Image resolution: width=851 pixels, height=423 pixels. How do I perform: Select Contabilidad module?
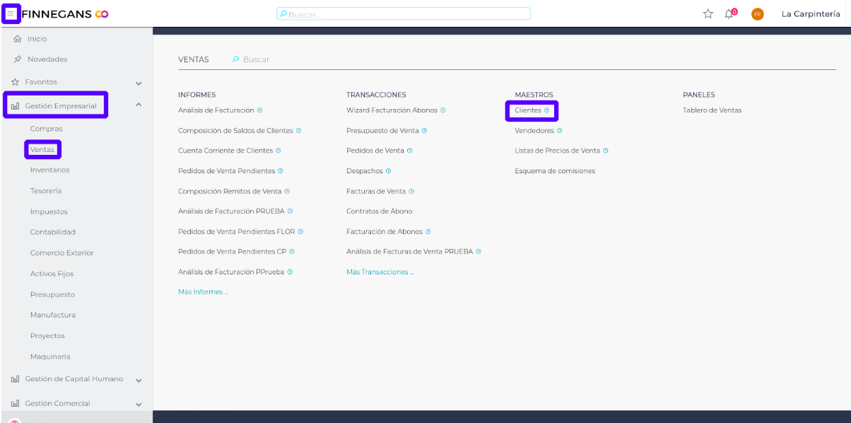pos(52,232)
